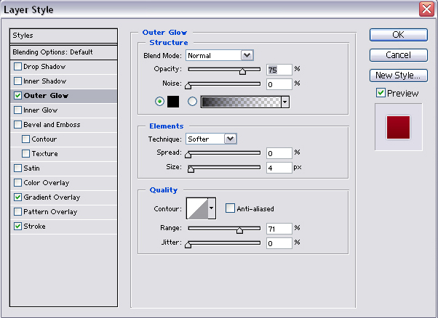The height and width of the screenshot is (318, 438).
Task: Click the contour curve thumbnail
Action: click(x=197, y=208)
